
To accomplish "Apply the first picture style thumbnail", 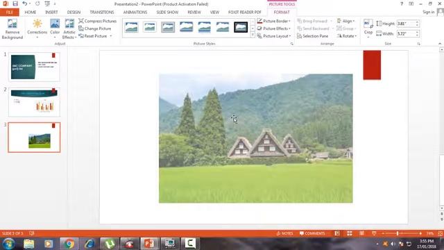I will click(131, 27).
